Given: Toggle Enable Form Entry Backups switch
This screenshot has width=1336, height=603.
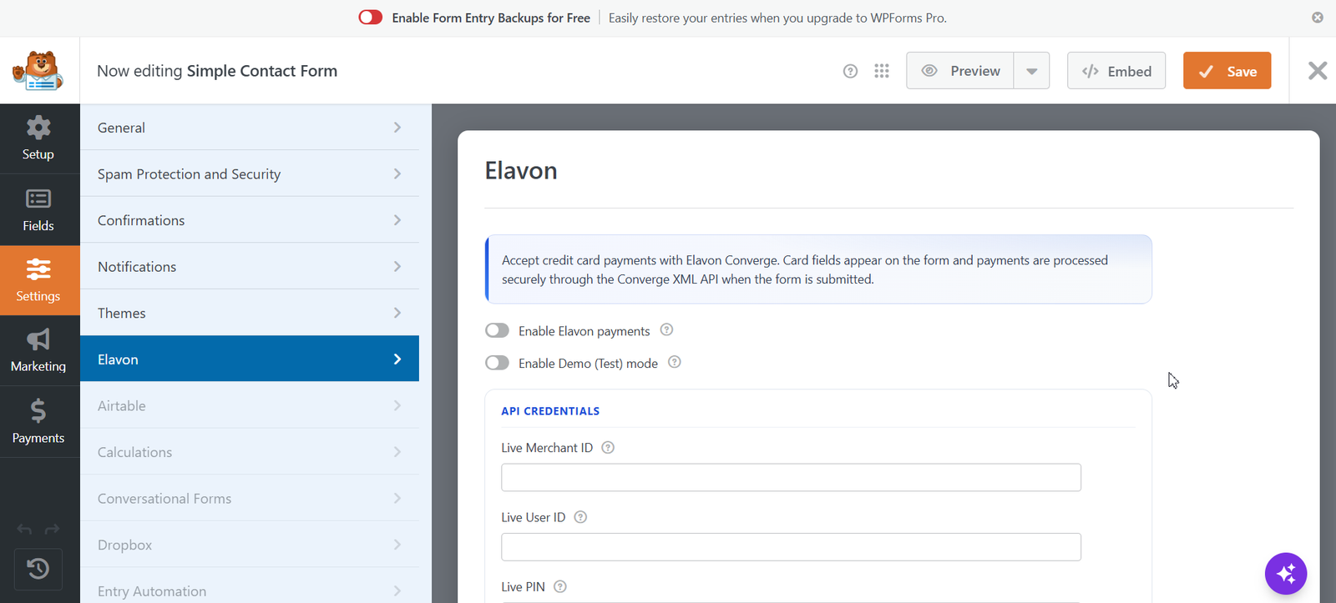Looking at the screenshot, I should (x=371, y=18).
